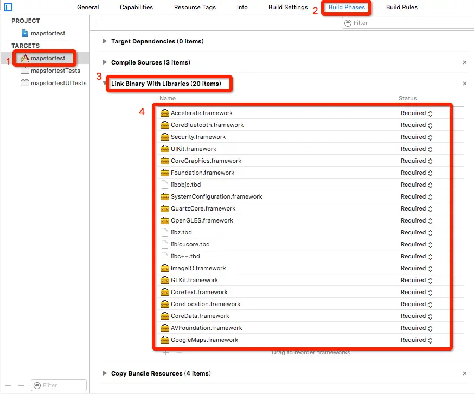
Task: Click the build phases Filter field
Action: click(408, 23)
